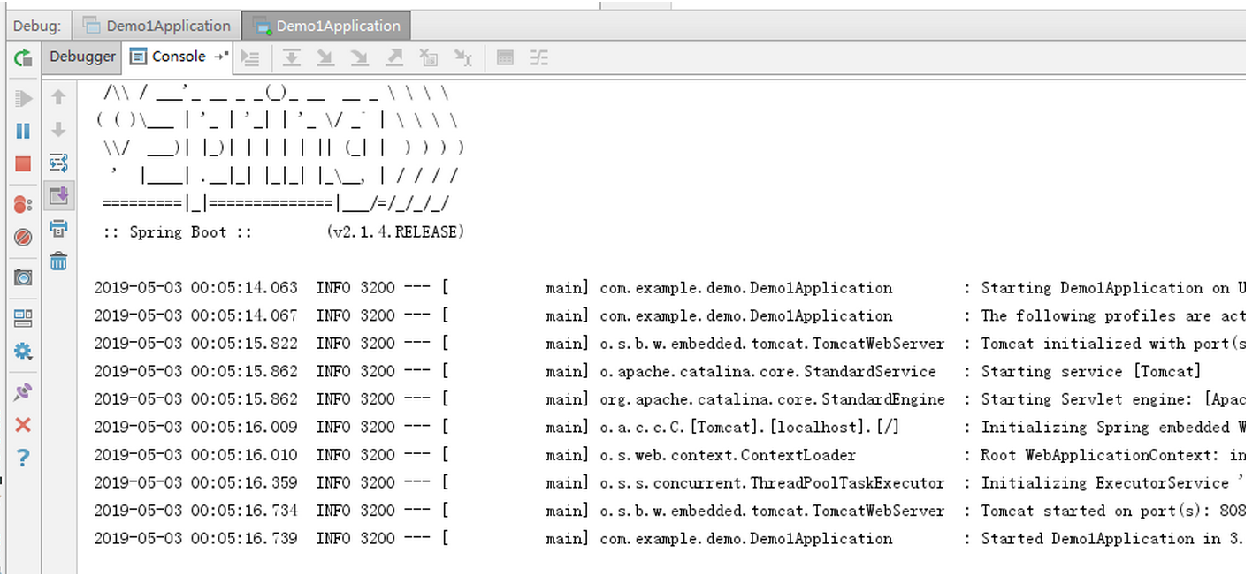Click the Force Step Into icon

(359, 58)
